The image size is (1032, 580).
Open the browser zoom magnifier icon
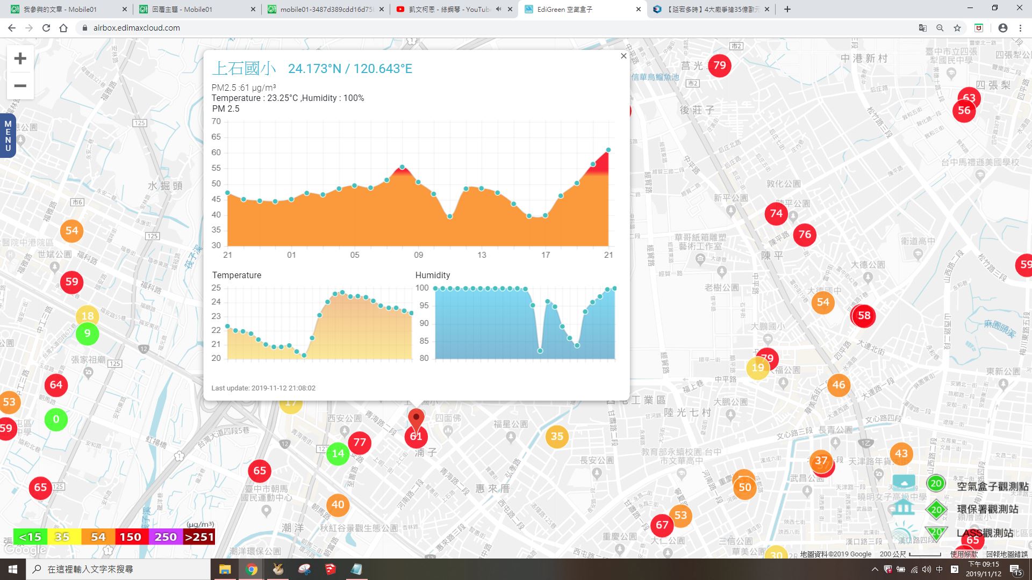940,28
